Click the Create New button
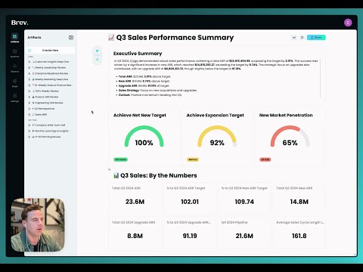This screenshot has height=272, width=363. (50, 51)
